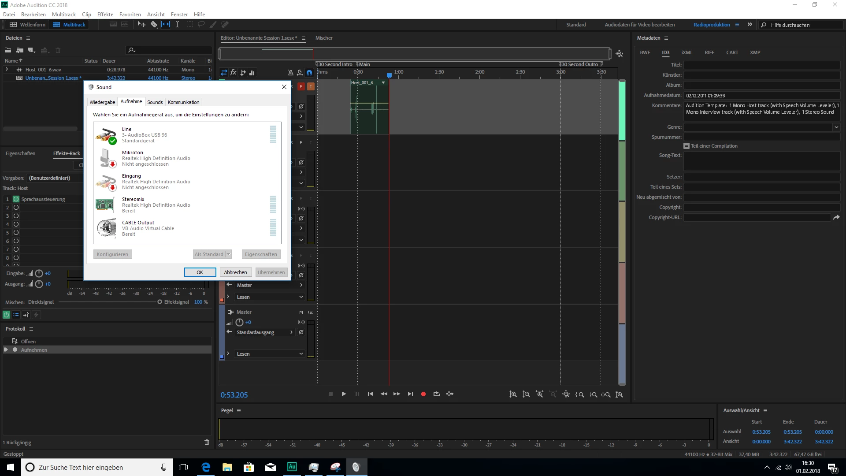Click the red Record transport button
Screen dimensions: 846x476
click(x=423, y=394)
